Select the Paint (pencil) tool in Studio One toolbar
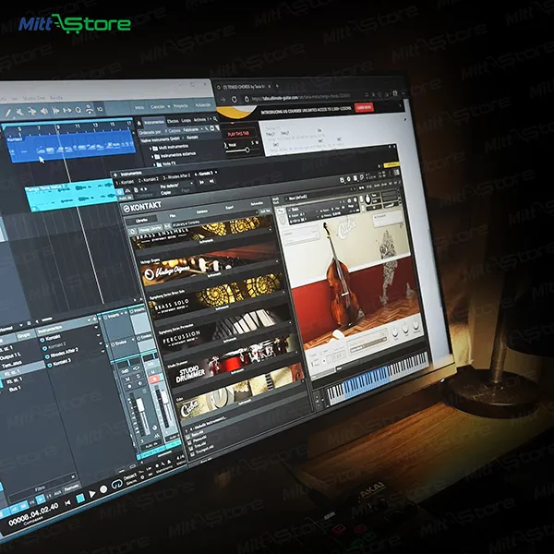The width and height of the screenshot is (554, 554). coord(8,113)
